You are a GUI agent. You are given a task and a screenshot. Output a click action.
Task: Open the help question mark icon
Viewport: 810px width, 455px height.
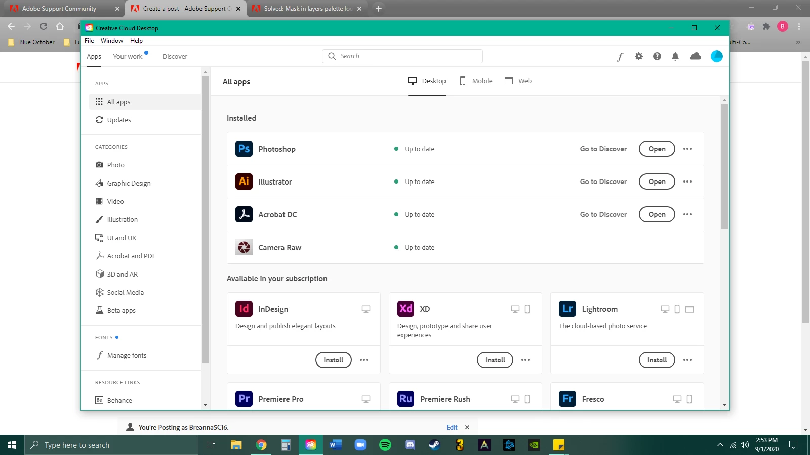click(657, 56)
